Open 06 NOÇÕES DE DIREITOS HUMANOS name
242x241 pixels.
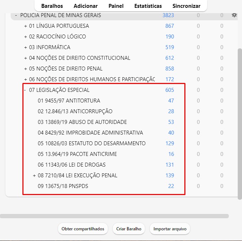tap(92, 79)
